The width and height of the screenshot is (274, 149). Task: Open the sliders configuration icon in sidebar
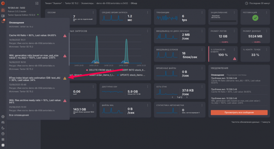point(3,122)
